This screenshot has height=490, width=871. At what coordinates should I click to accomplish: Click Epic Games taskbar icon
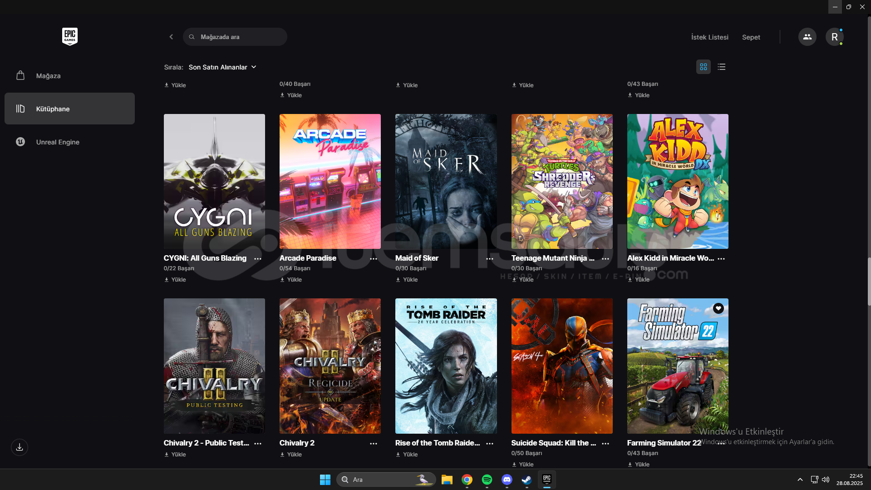(x=546, y=480)
